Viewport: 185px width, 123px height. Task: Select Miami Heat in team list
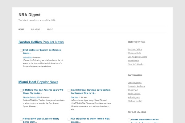(x=134, y=61)
